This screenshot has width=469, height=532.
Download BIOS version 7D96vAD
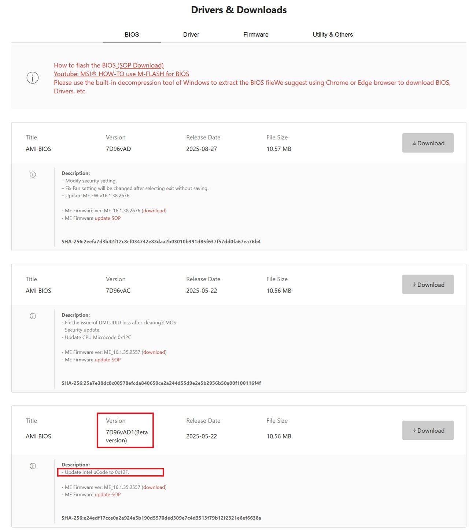tap(428, 143)
